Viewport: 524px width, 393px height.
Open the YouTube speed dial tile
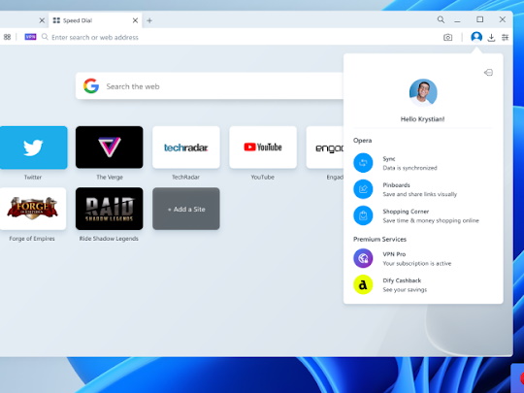pos(263,147)
